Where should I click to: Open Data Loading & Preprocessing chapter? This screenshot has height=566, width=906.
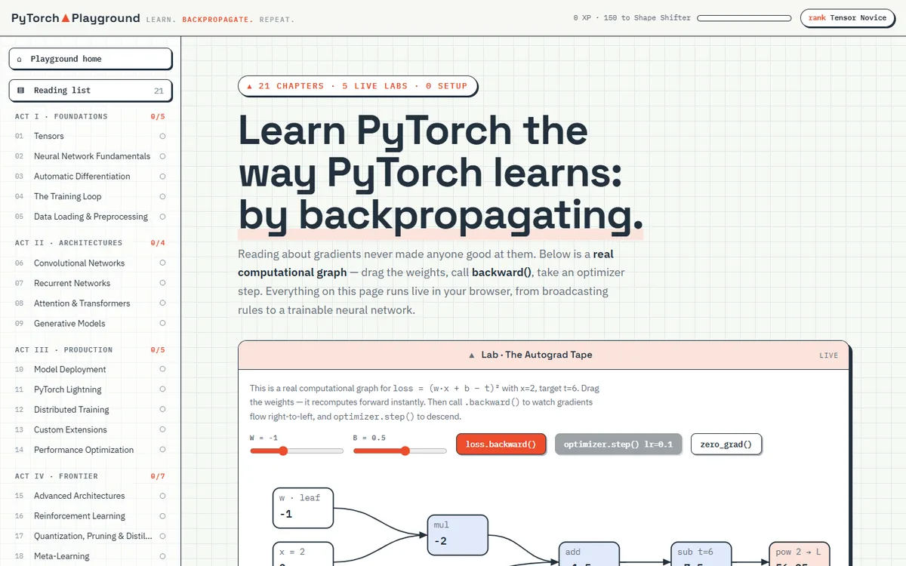90,217
